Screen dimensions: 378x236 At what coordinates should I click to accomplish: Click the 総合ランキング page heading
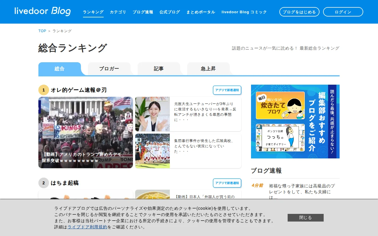[x=73, y=48]
